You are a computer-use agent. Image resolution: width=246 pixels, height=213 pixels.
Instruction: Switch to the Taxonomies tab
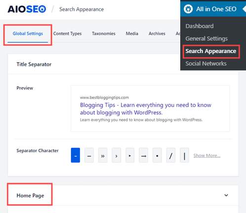click(104, 34)
